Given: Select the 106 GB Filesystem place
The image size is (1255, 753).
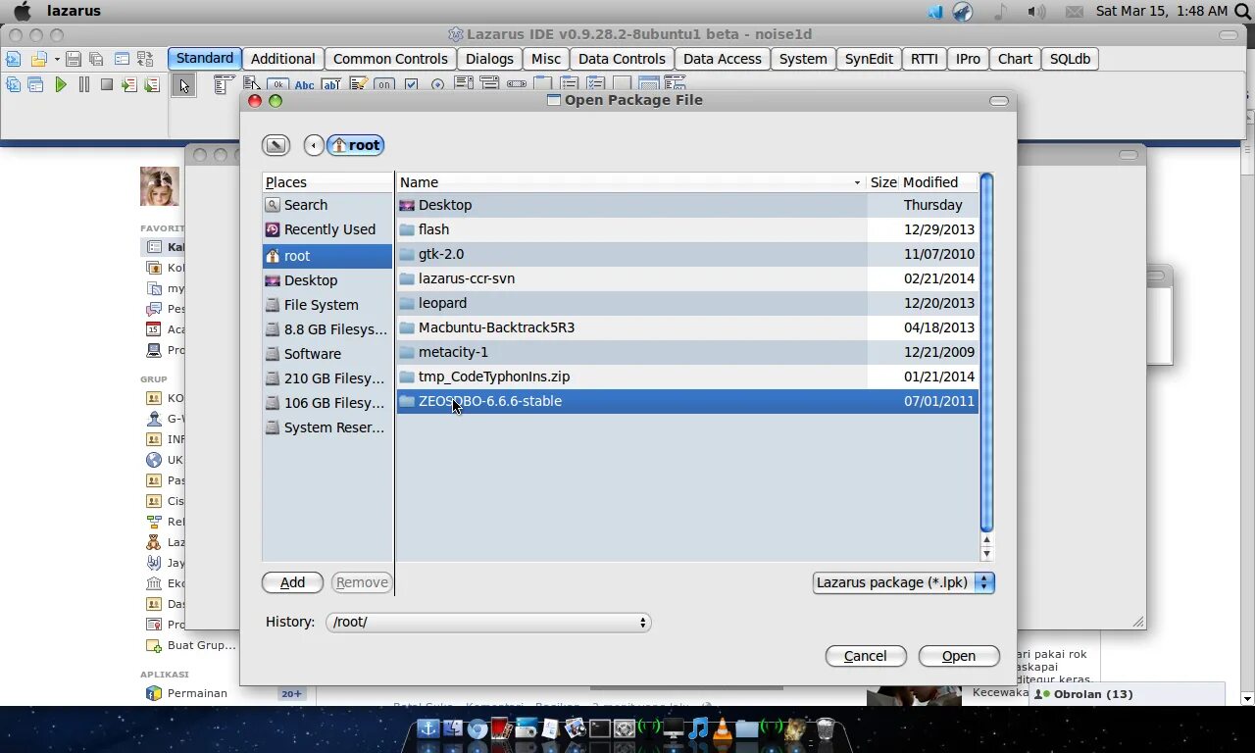Looking at the screenshot, I should point(327,403).
